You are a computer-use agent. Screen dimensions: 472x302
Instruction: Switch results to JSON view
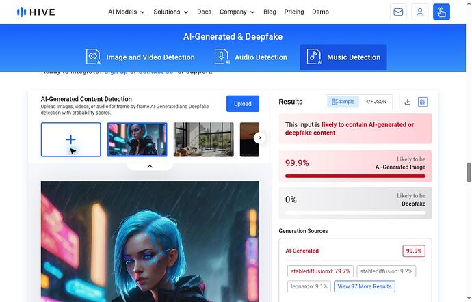376,102
